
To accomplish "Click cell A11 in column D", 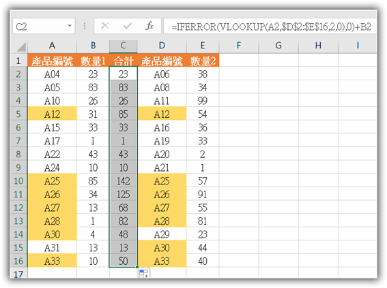I will pyautogui.click(x=162, y=101).
